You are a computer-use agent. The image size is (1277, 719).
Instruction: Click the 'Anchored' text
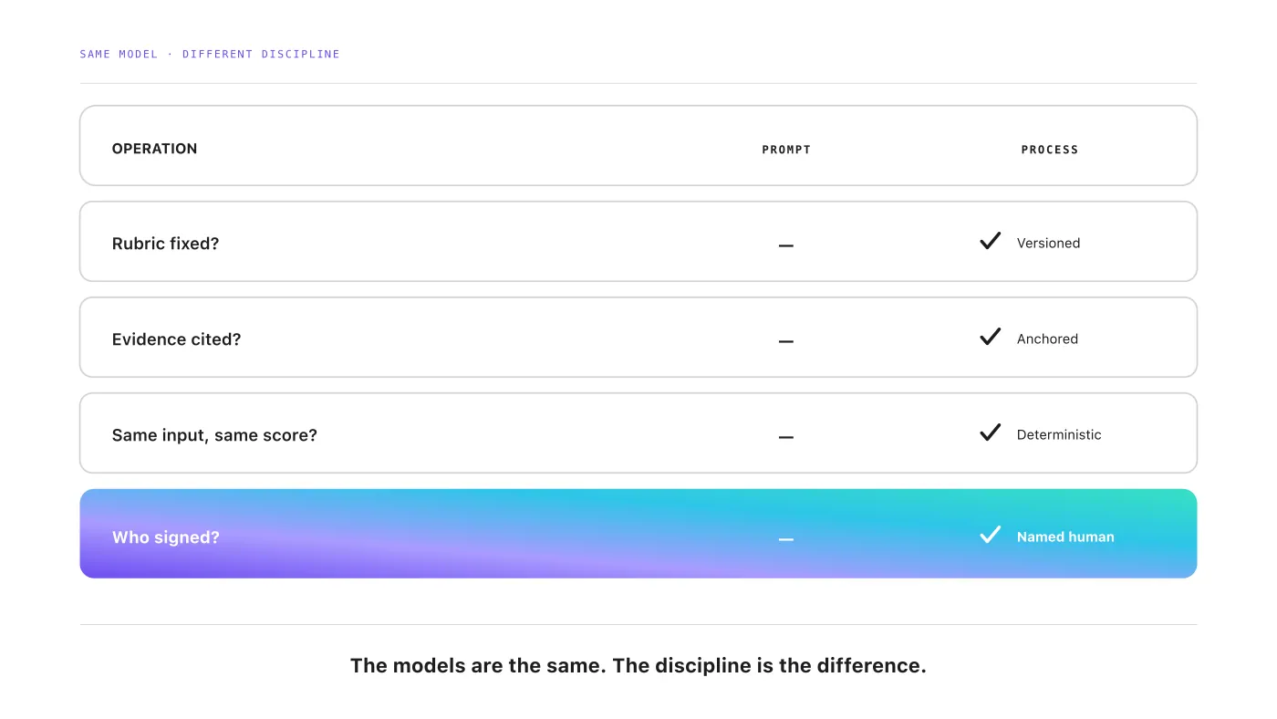click(1047, 339)
